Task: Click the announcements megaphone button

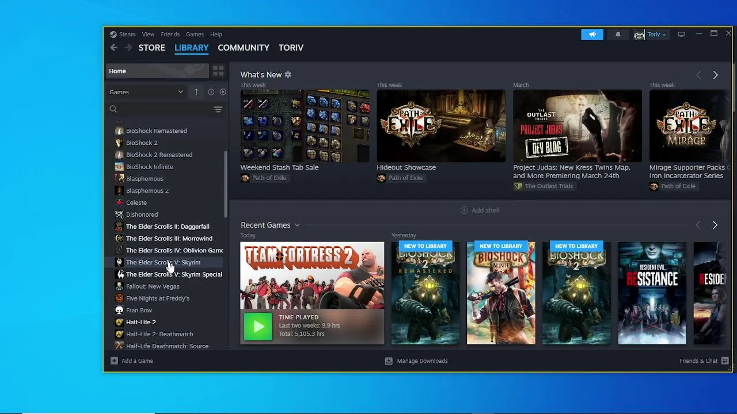Action: click(592, 34)
